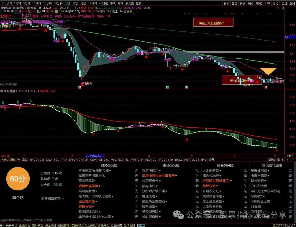Click the blue 4.81 price label on the price axis
This screenshot has width=296, height=227.
[290, 37]
